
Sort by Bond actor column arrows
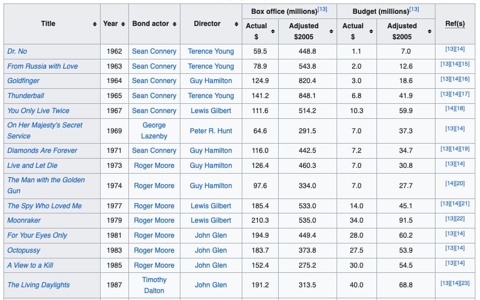174,24
